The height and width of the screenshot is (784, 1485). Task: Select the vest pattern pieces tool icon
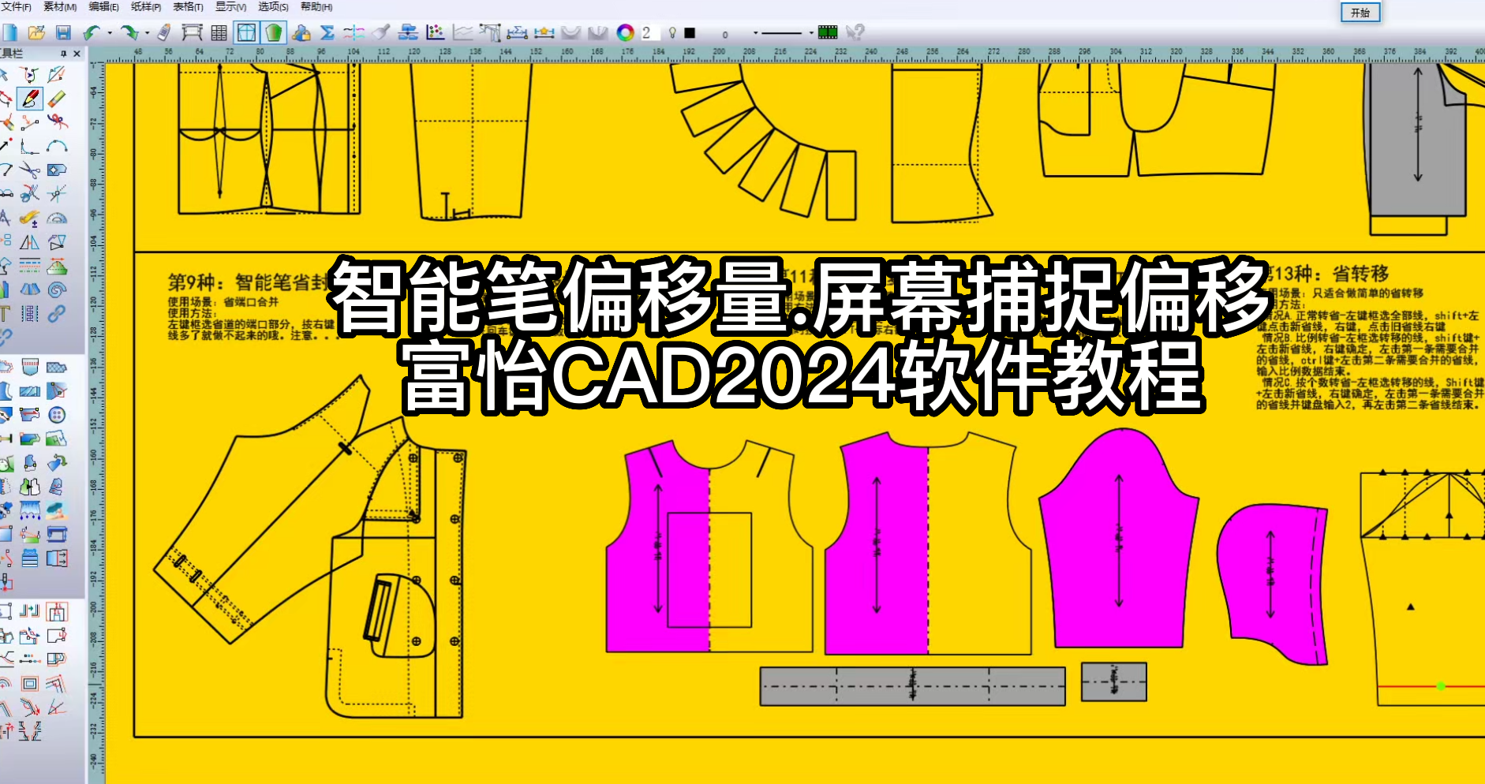(30, 487)
